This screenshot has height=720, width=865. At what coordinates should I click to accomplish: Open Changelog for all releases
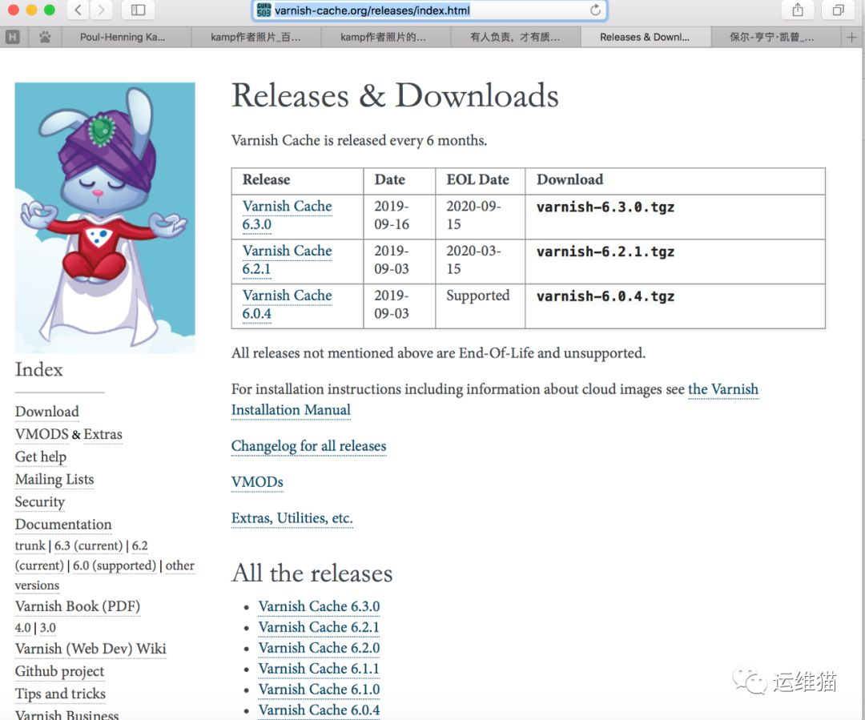click(308, 446)
